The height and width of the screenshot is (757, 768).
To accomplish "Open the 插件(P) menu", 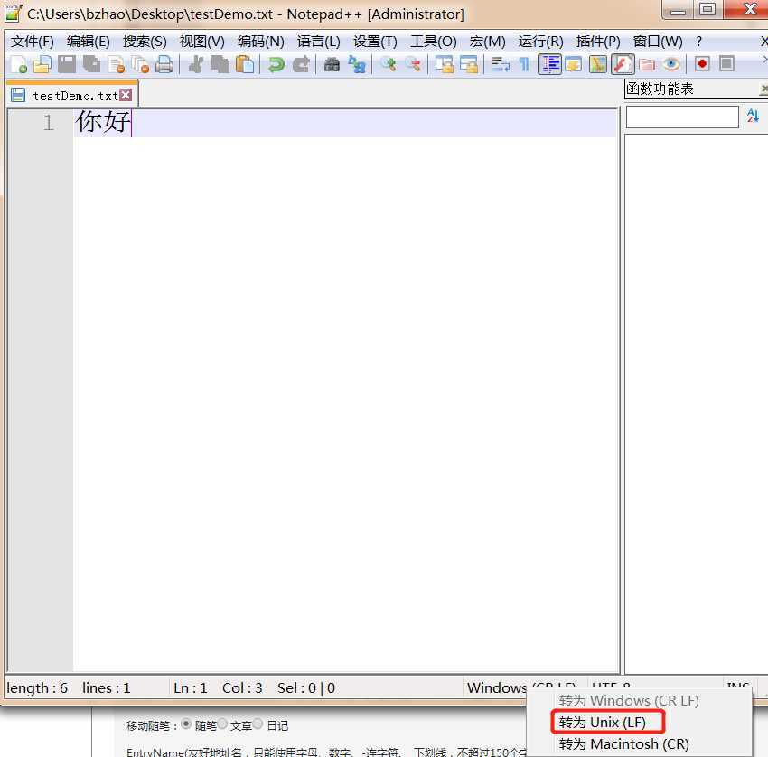I will [x=598, y=42].
